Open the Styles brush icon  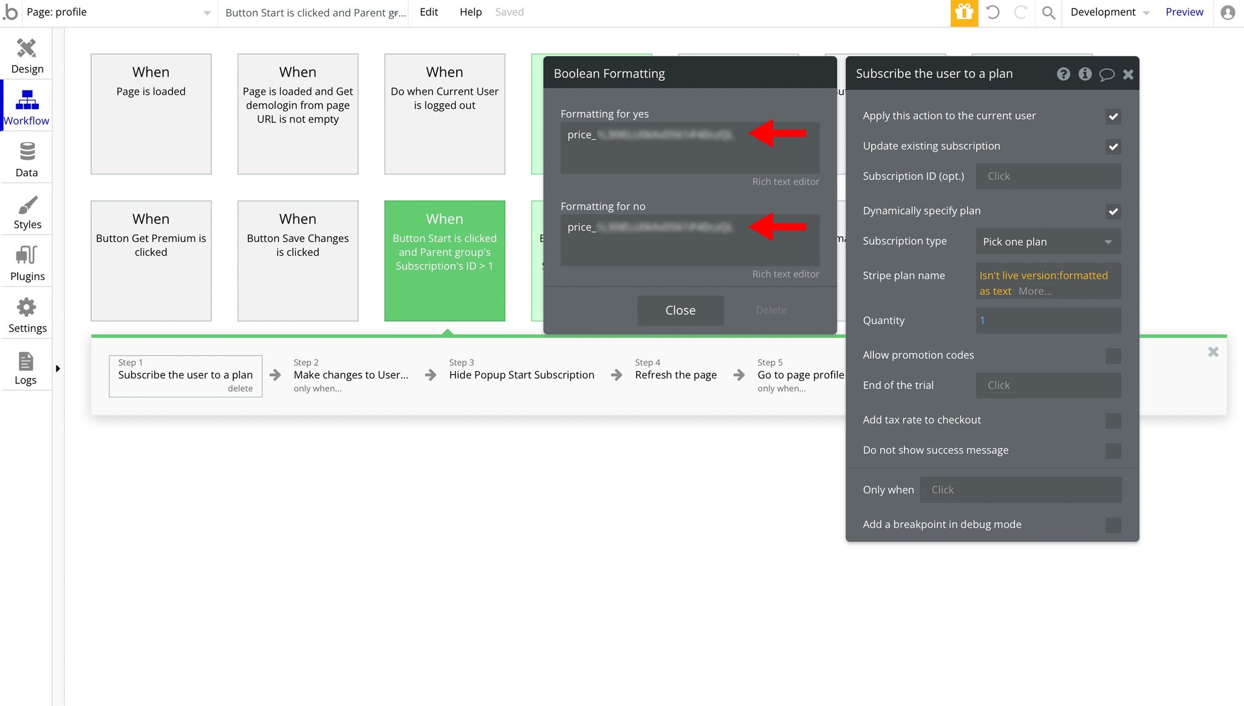coord(27,211)
